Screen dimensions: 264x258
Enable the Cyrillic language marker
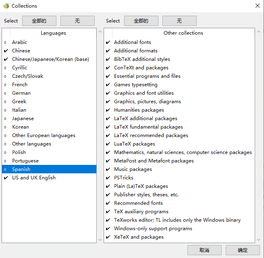[5, 68]
